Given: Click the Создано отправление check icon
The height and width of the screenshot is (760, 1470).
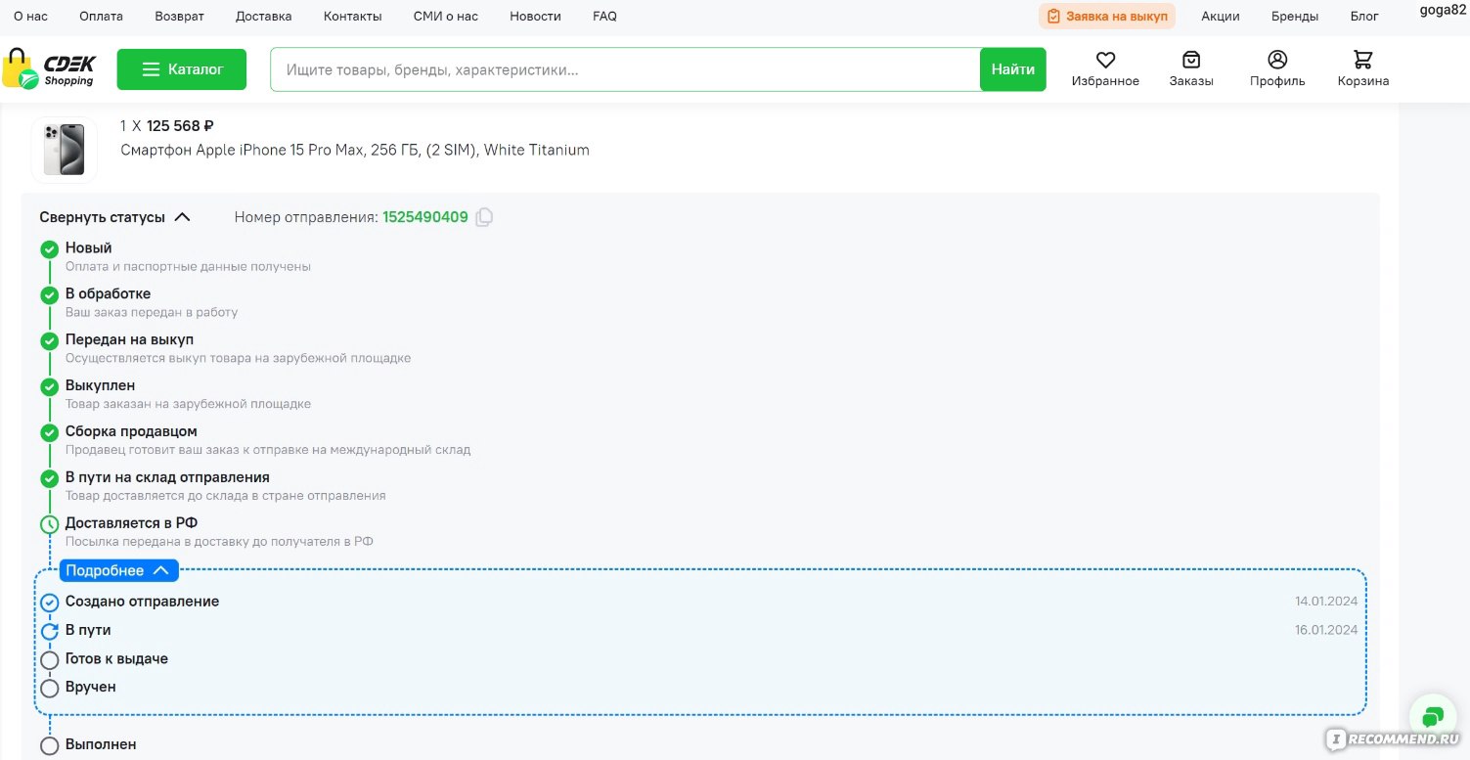Looking at the screenshot, I should [x=50, y=603].
